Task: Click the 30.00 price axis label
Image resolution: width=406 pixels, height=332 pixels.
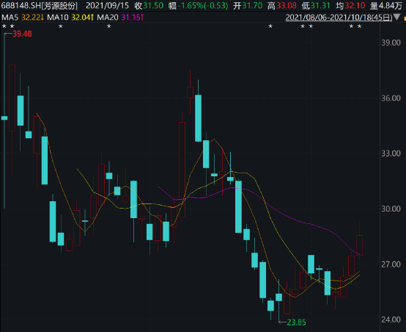Action: (391, 209)
